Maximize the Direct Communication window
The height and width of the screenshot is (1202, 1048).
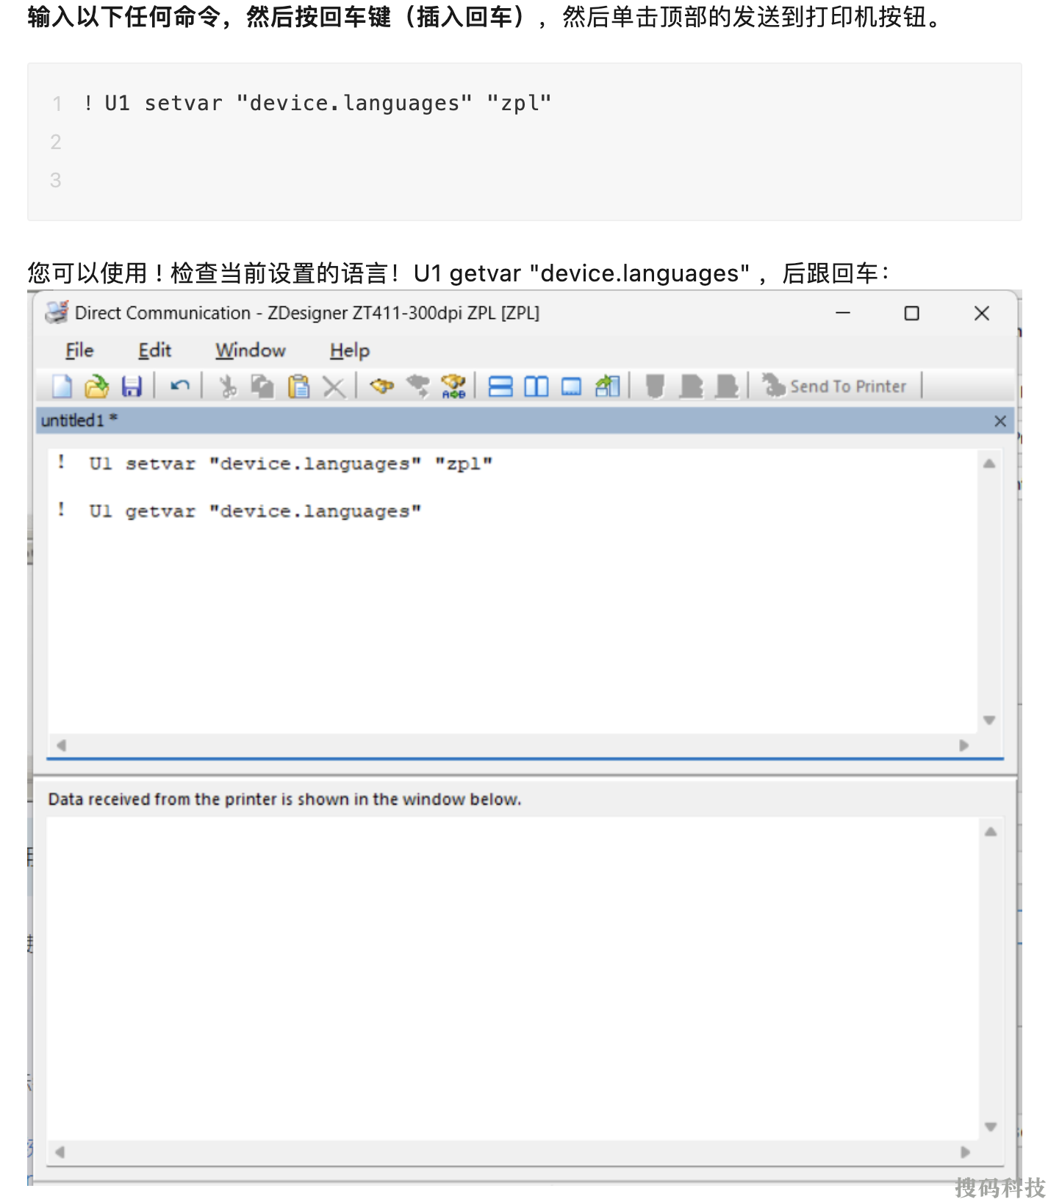tap(911, 313)
